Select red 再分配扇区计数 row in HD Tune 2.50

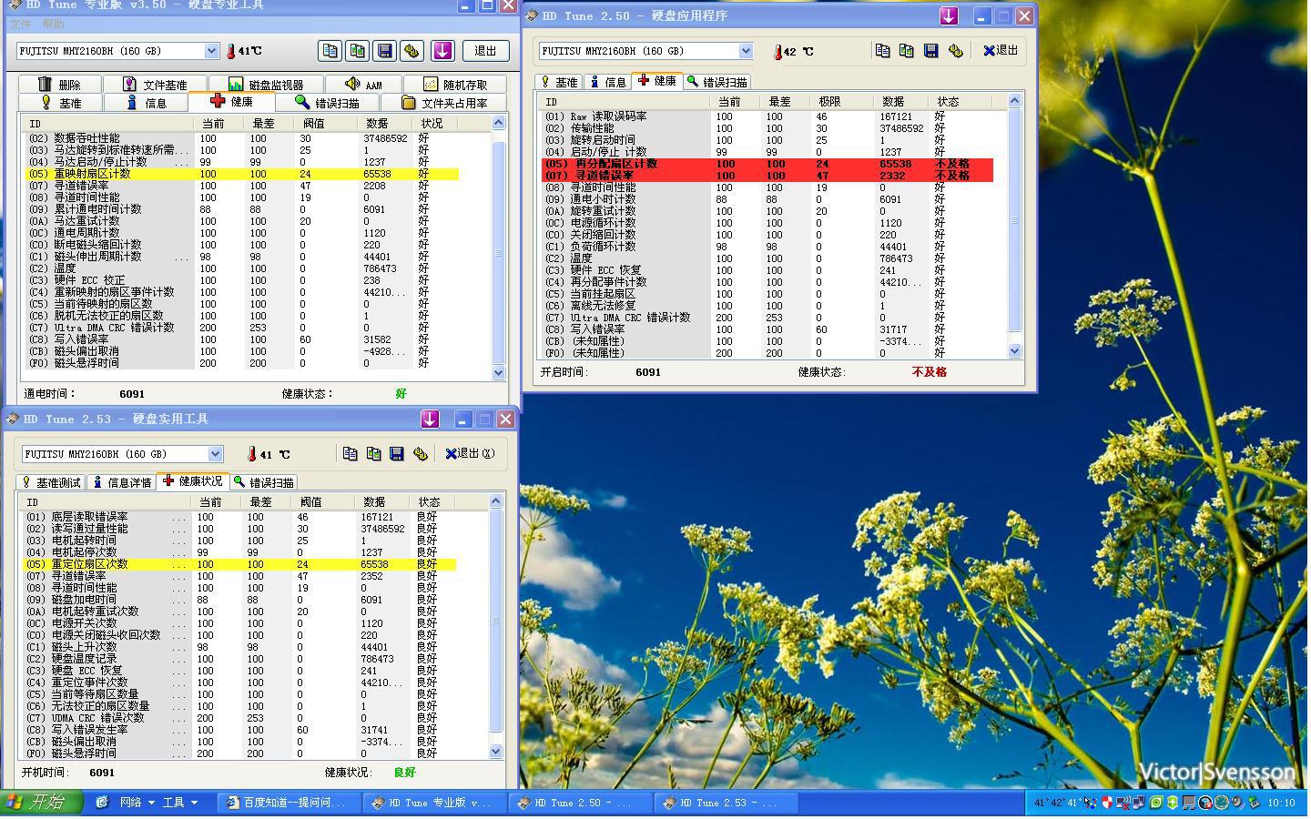(767, 164)
